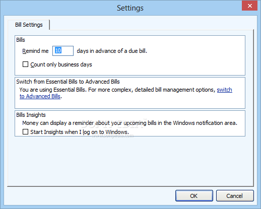Screen dimensions: 261x209
Task: Click 'days in advance of a due bill.' text
Action: [x=112, y=51]
